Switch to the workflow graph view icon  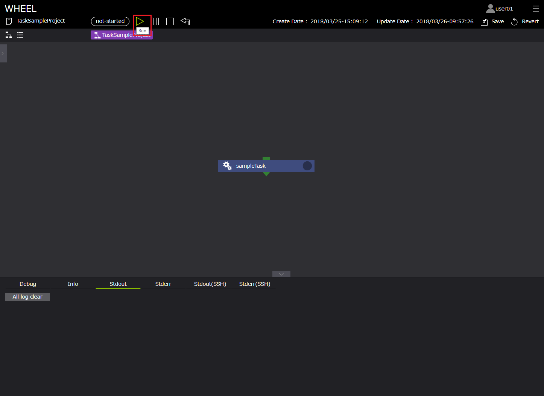9,35
